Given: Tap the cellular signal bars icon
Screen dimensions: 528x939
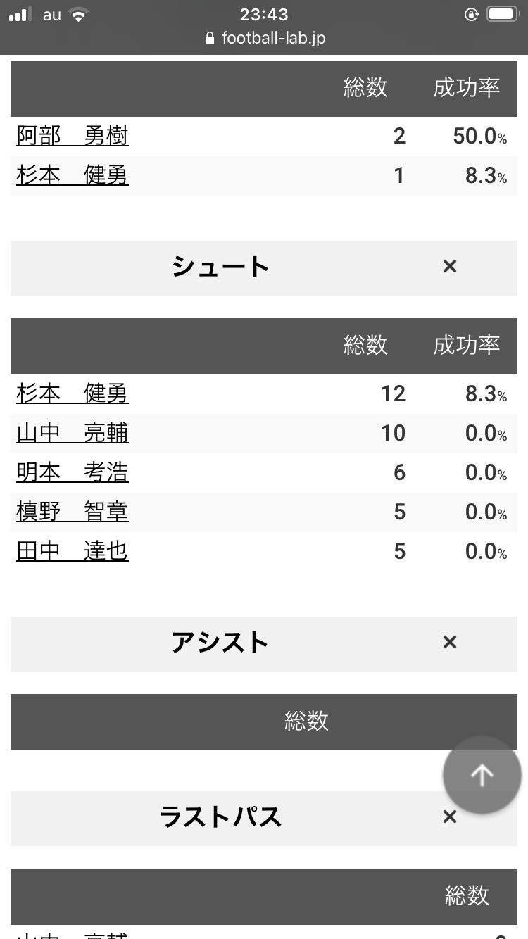Looking at the screenshot, I should (21, 15).
